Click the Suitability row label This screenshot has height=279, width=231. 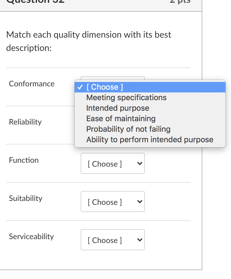coord(26,198)
